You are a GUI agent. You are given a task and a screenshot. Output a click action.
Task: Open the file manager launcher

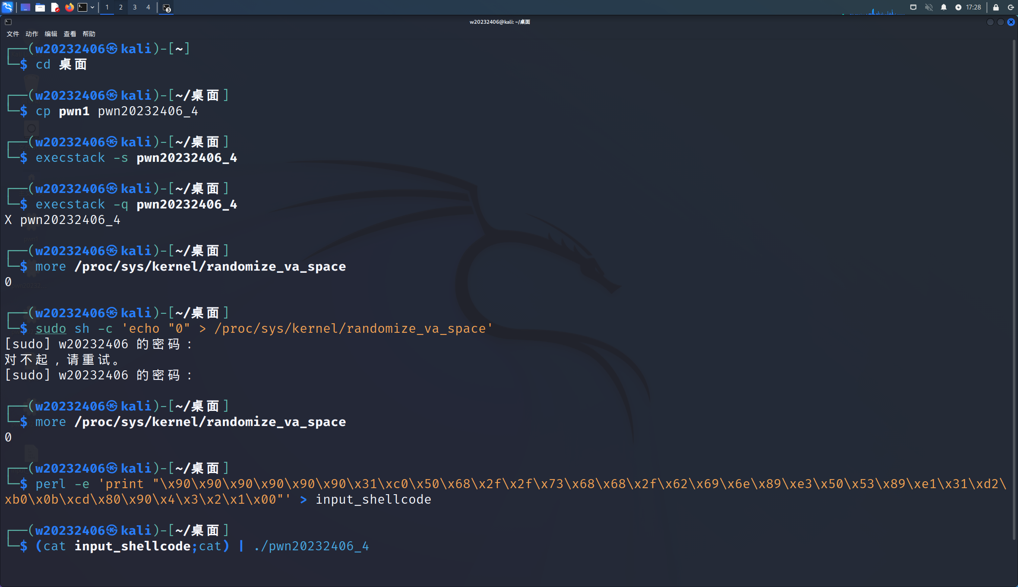click(x=40, y=7)
